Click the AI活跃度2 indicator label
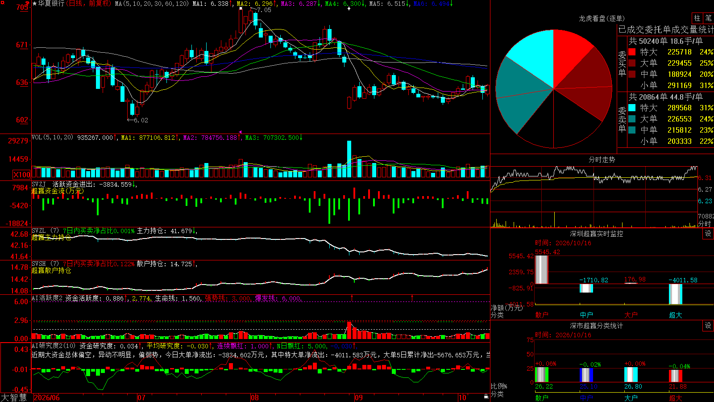This screenshot has width=714, height=402. pyautogui.click(x=47, y=298)
